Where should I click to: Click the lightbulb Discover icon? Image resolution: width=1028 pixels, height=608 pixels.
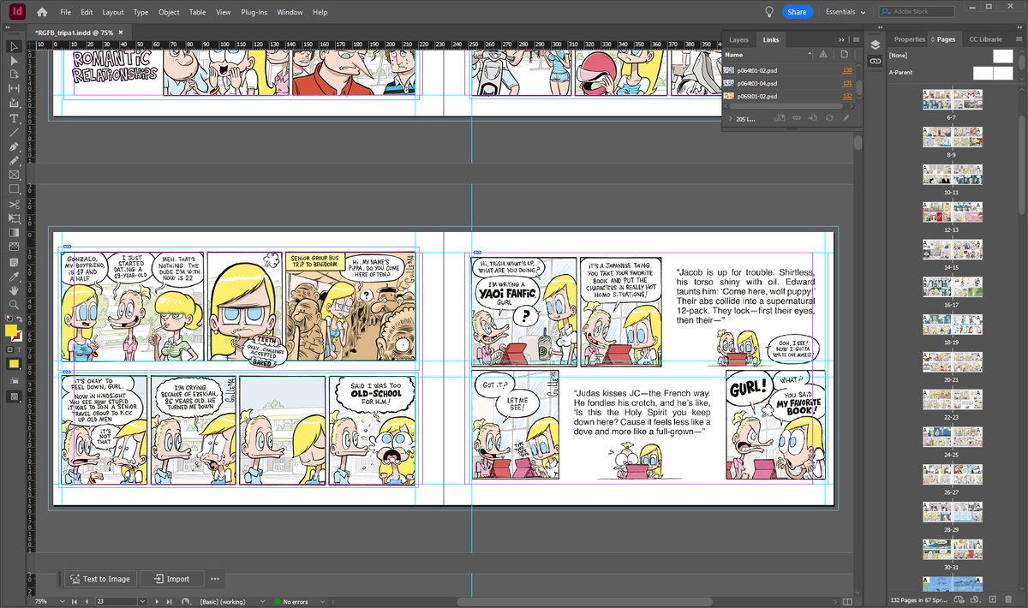[x=769, y=12]
